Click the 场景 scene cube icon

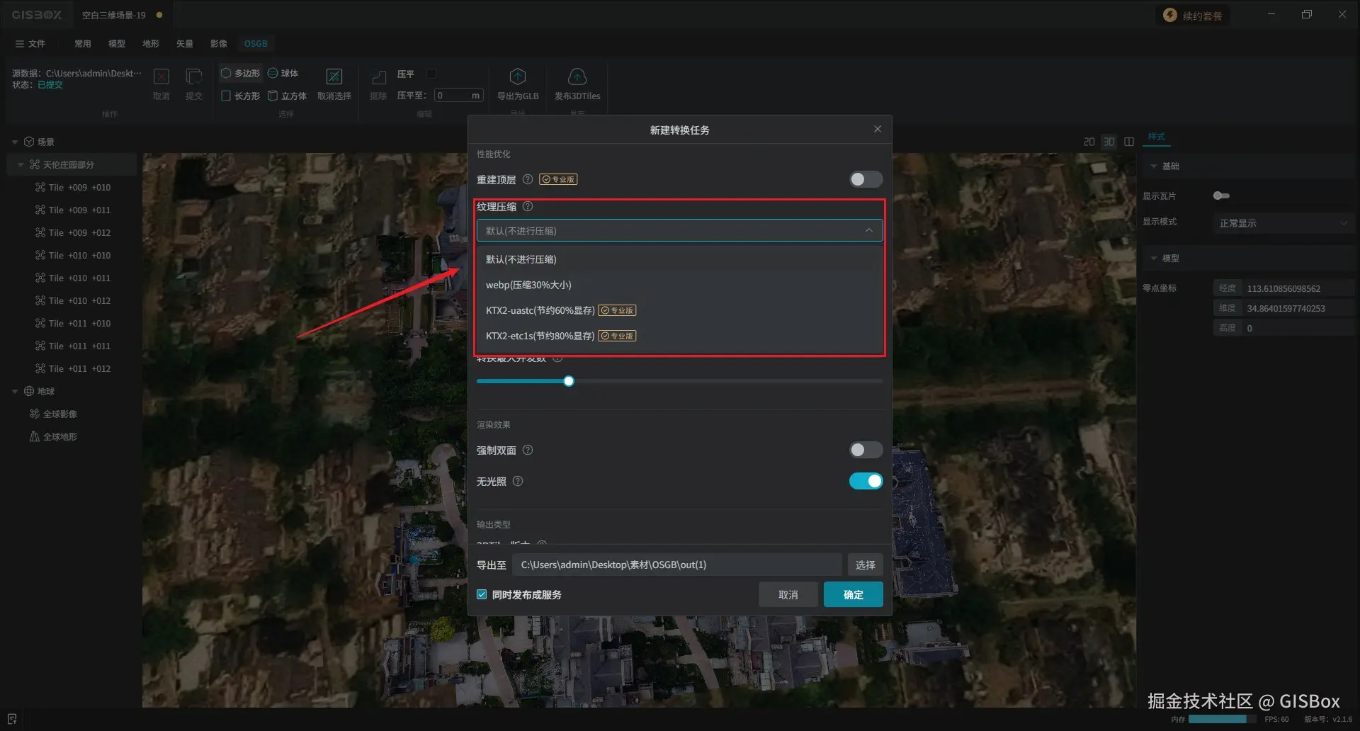tap(29, 142)
